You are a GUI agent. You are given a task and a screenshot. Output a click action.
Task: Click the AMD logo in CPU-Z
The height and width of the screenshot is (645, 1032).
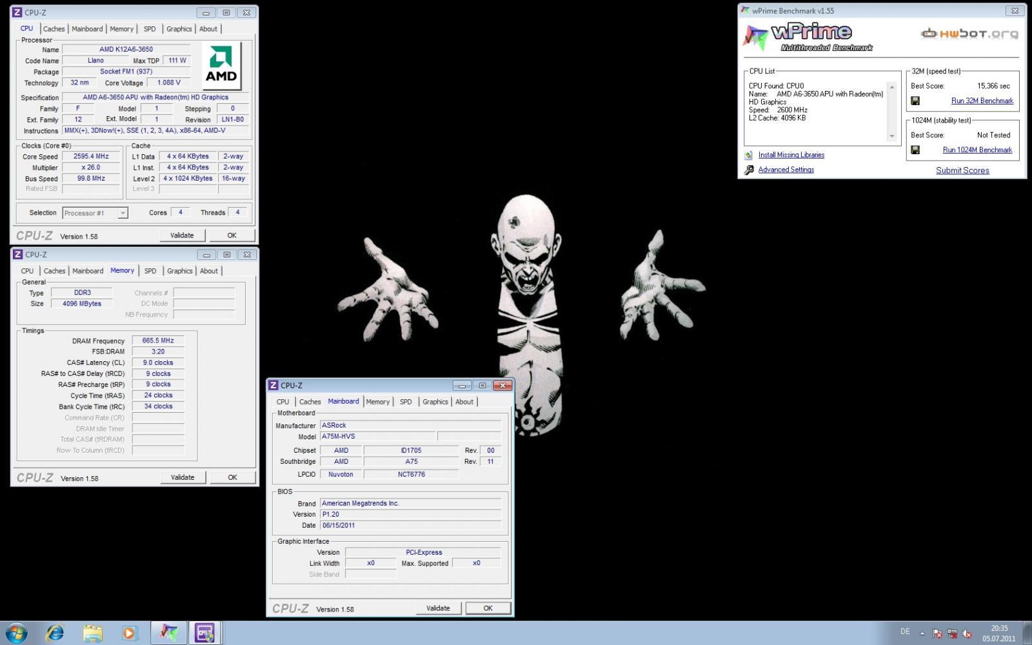pyautogui.click(x=221, y=66)
